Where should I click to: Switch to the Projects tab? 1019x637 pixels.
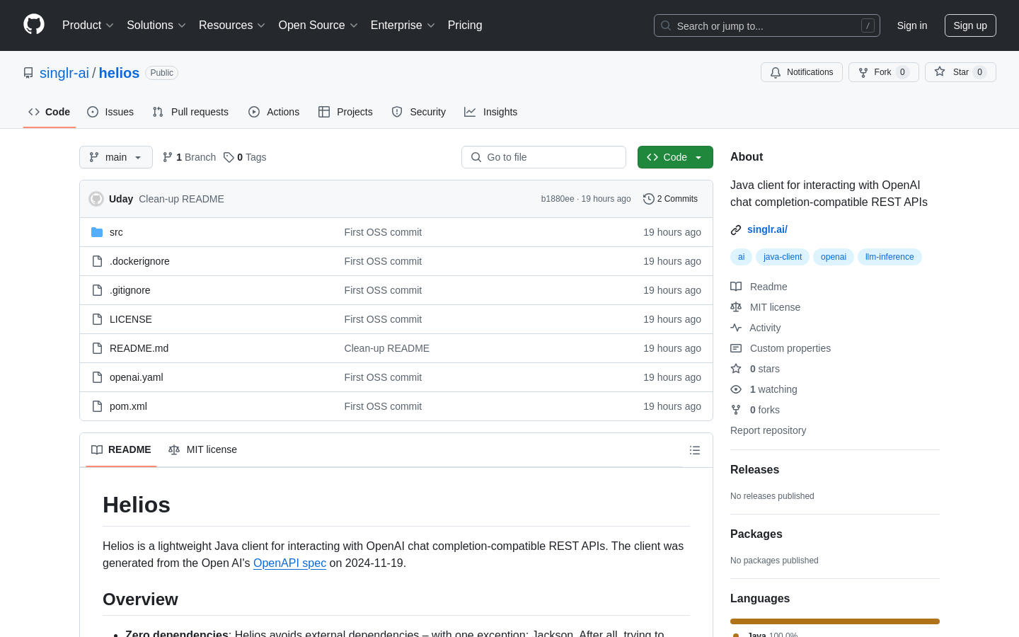click(x=345, y=112)
